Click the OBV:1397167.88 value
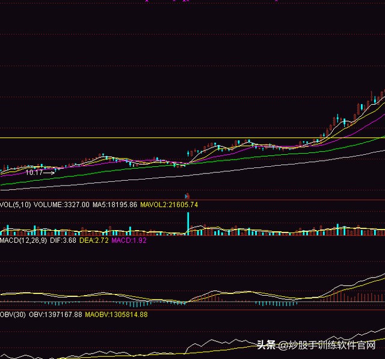This screenshot has width=385, height=359. coord(55,314)
